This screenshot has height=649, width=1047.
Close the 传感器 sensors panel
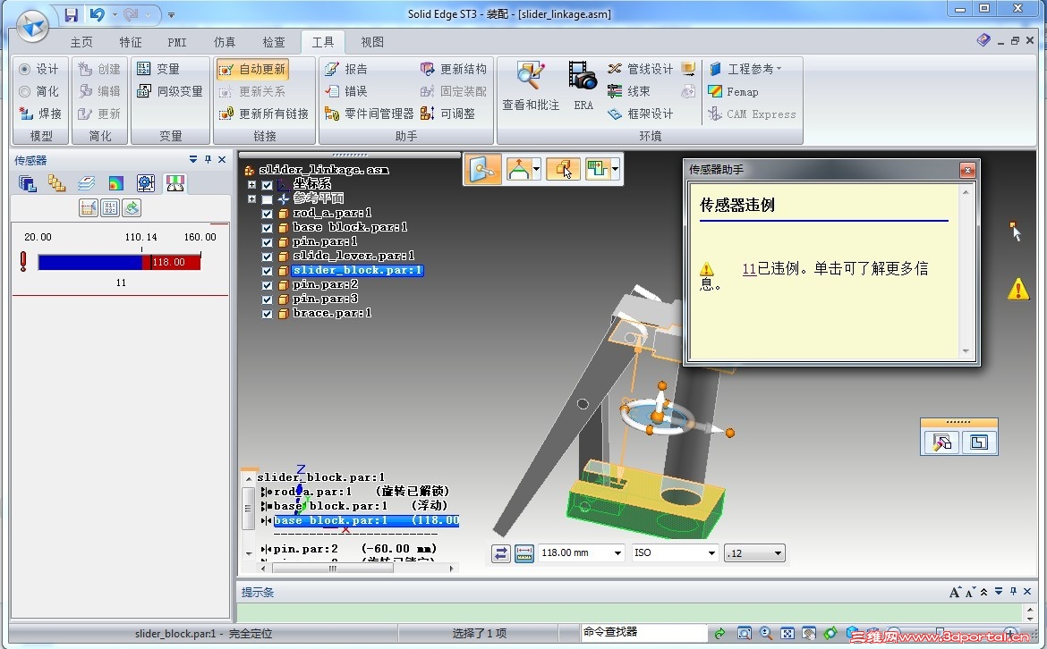pos(222,159)
